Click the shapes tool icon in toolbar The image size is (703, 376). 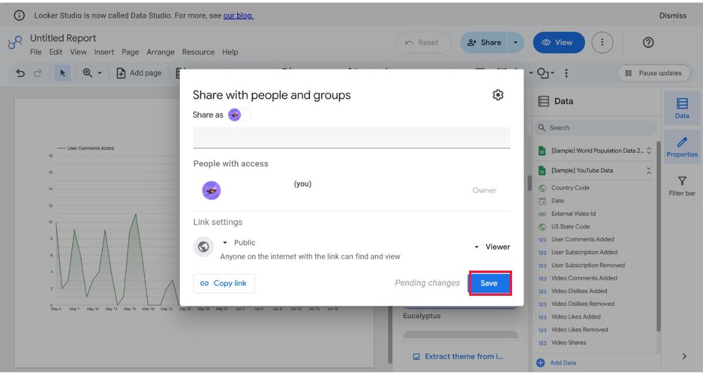542,73
